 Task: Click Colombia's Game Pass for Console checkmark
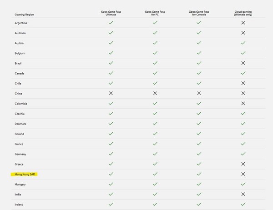[199, 103]
